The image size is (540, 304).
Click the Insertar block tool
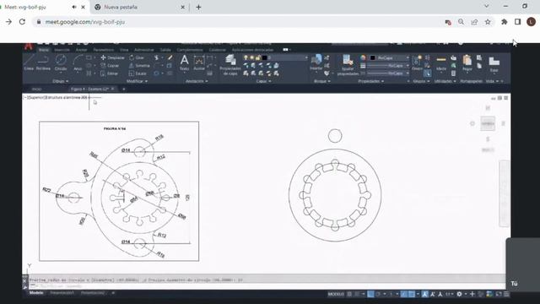(x=316, y=62)
